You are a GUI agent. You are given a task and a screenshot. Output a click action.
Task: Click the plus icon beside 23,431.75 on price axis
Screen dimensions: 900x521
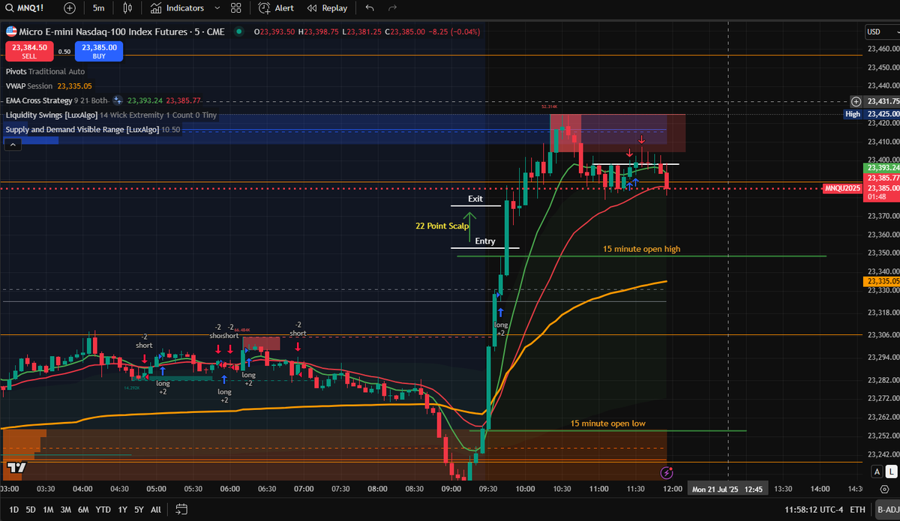856,100
